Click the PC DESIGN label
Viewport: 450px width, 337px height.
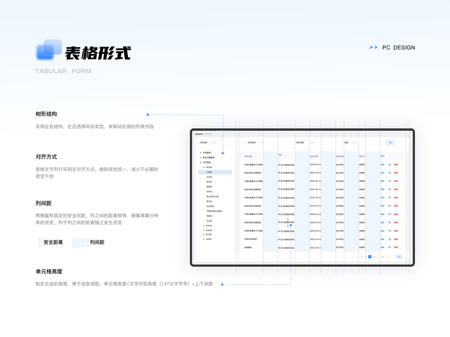(x=398, y=48)
